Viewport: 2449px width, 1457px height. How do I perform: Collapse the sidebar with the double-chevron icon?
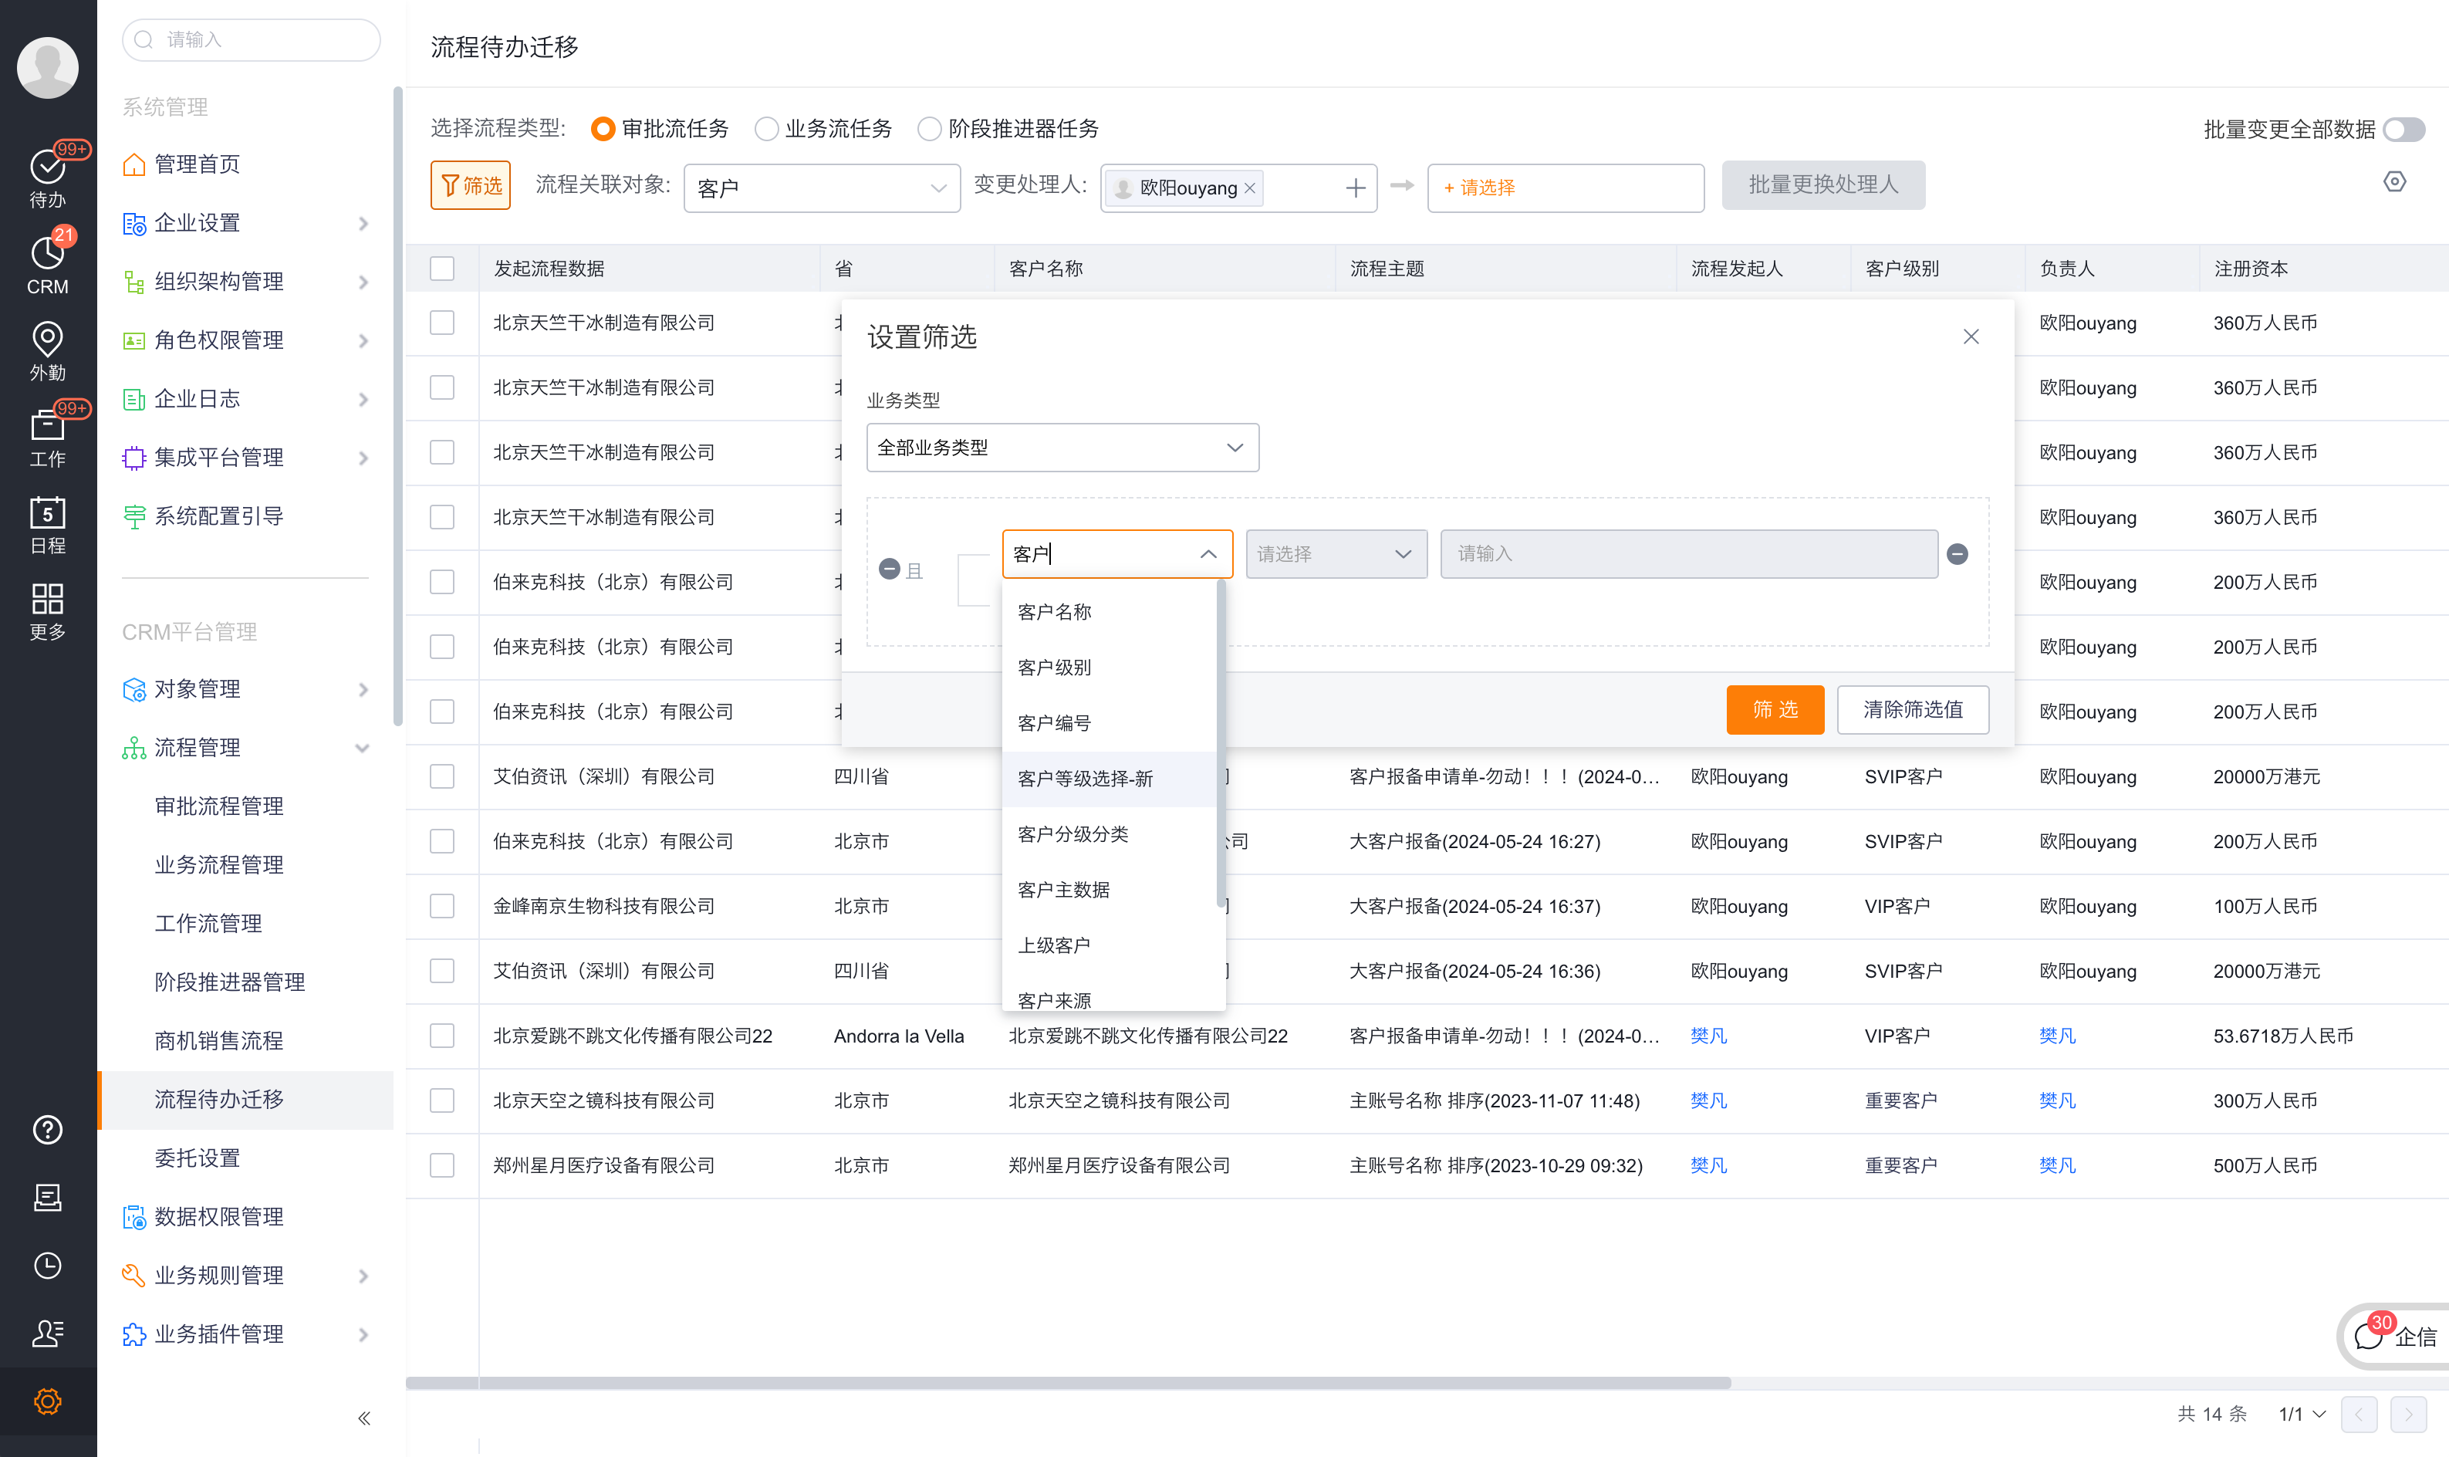click(x=364, y=1418)
